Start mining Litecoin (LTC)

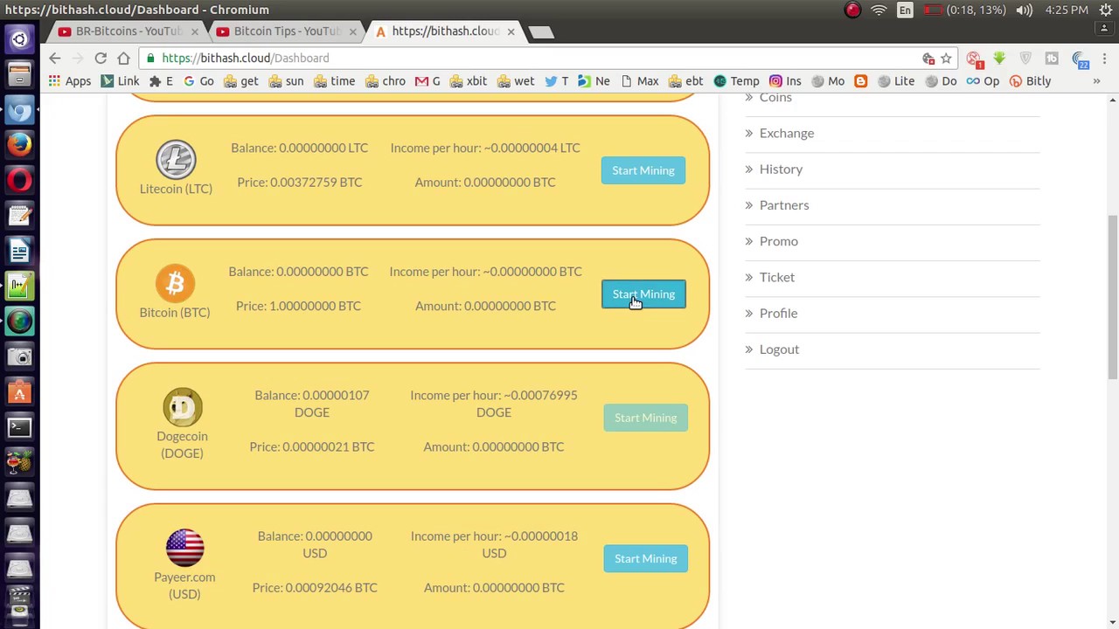click(643, 170)
